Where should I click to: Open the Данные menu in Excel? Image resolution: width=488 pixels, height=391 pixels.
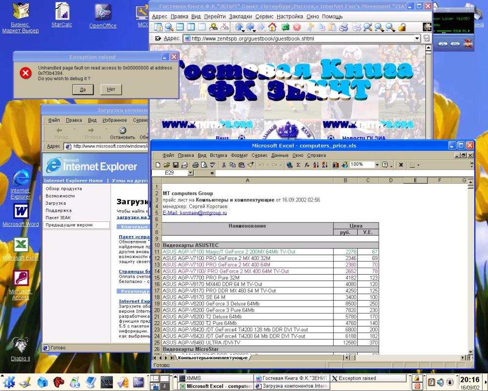pyautogui.click(x=280, y=155)
